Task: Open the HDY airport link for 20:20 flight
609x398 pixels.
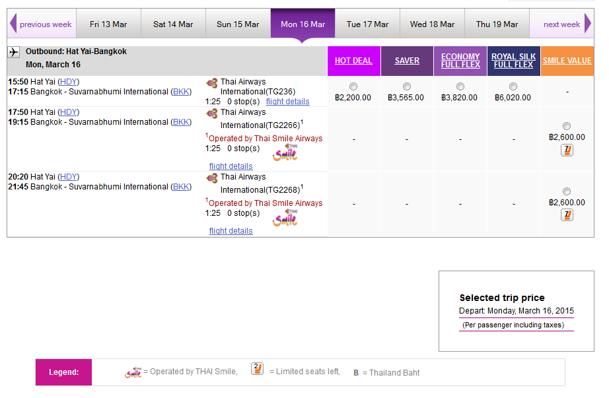Action: click(x=68, y=177)
